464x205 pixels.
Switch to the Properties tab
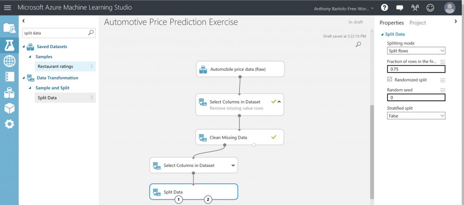(392, 22)
